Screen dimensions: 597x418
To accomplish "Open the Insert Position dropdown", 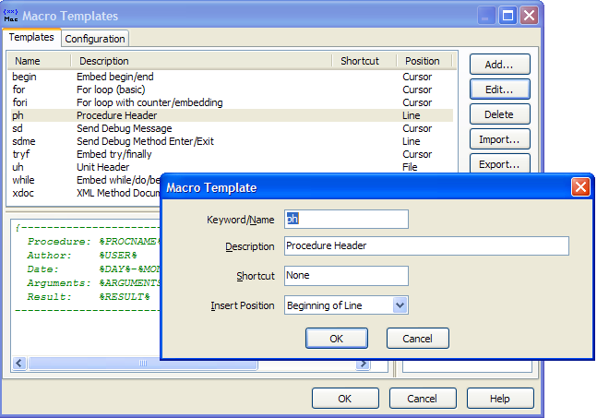I will pyautogui.click(x=400, y=305).
